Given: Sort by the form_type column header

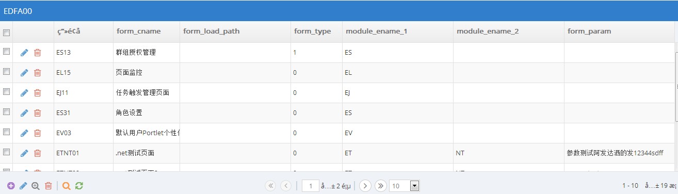Looking at the screenshot, I should click(313, 31).
